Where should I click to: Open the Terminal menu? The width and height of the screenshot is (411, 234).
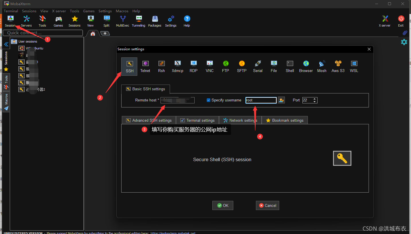pos(11,11)
